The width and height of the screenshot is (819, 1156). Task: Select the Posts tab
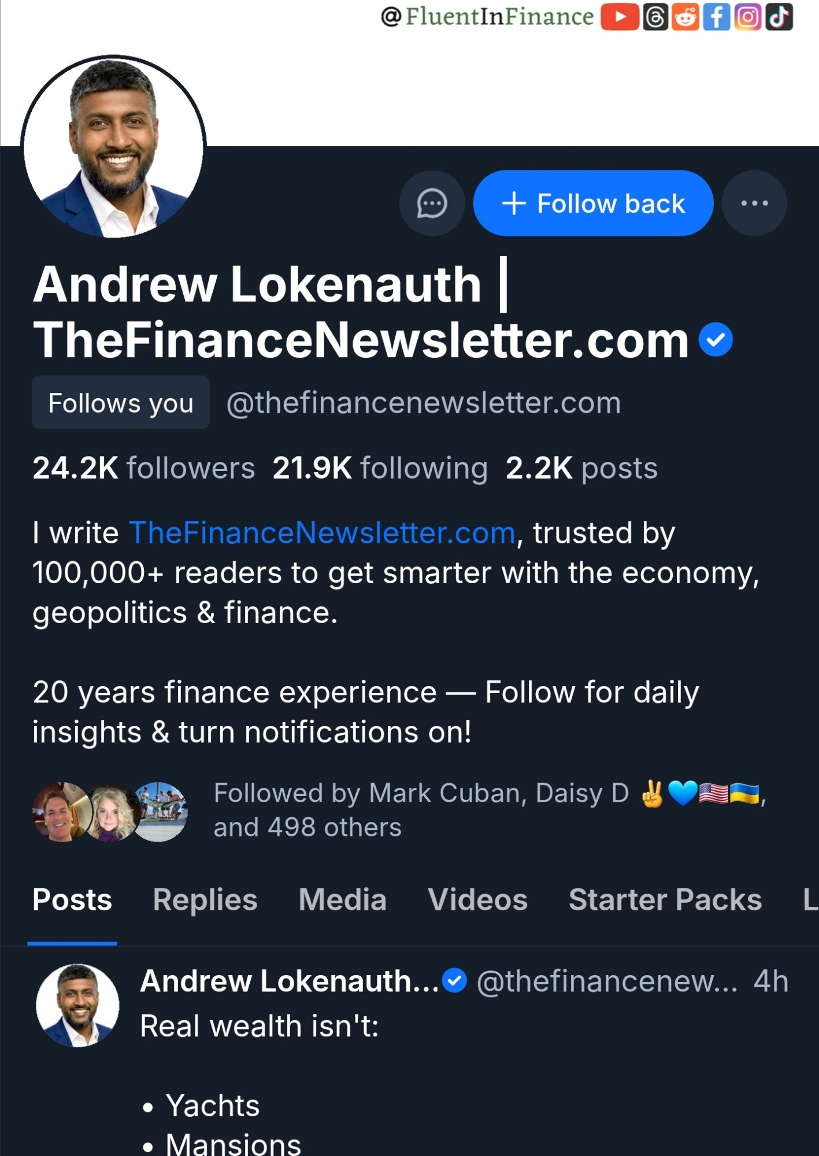72,900
